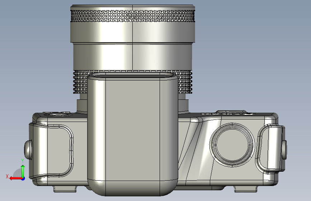The width and height of the screenshot is (311, 201).
Task: Select the right rounded grip panel outline
Action: tap(271, 149)
